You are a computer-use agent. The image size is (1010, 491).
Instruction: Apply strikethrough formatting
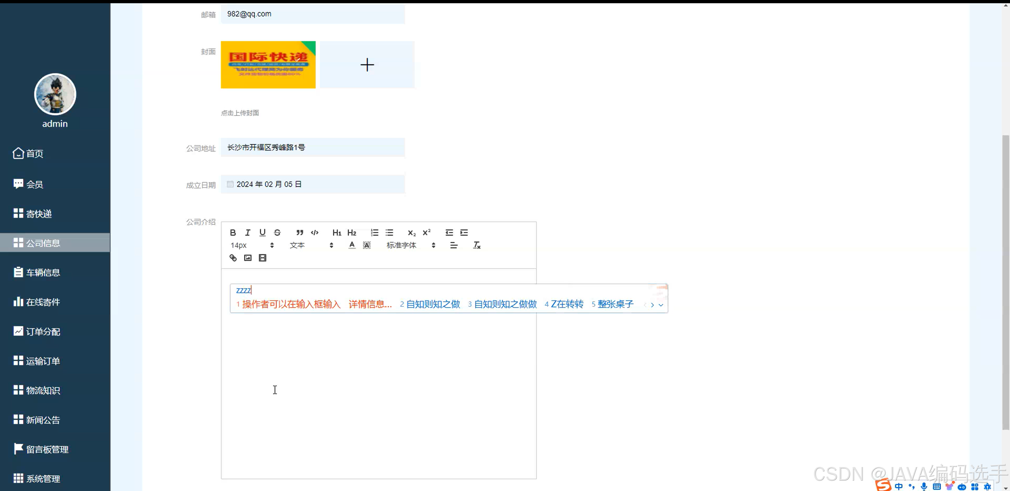click(277, 232)
